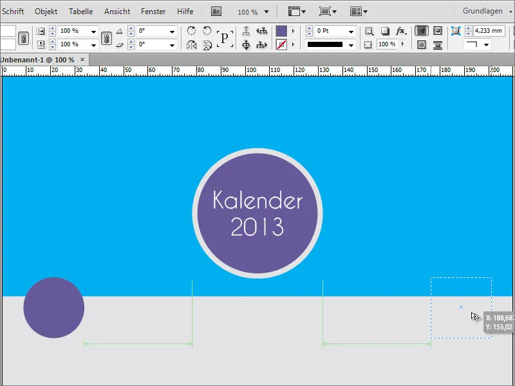Open the fx effects menu

point(400,31)
